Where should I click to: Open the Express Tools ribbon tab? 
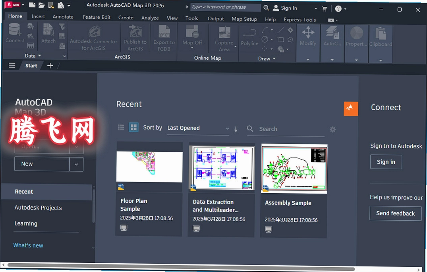[x=299, y=19]
